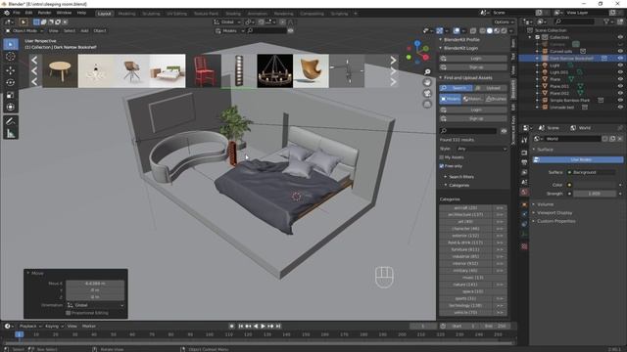Open the Render properties tab icon
The height and width of the screenshot is (352, 627).
click(x=524, y=153)
